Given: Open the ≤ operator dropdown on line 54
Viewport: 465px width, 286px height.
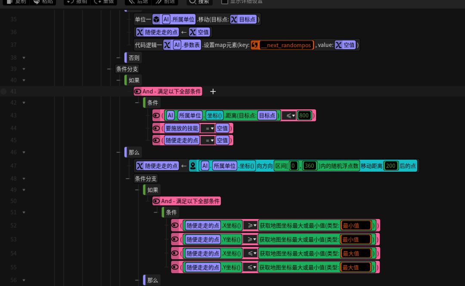Looking at the screenshot, I should point(250,253).
